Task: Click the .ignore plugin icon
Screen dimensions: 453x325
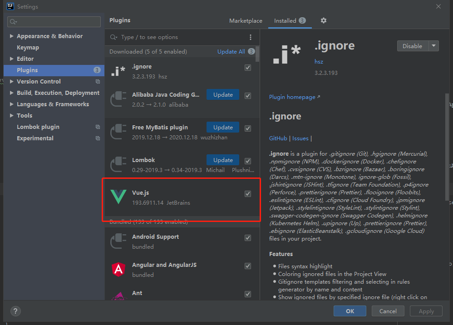Action: [x=118, y=70]
